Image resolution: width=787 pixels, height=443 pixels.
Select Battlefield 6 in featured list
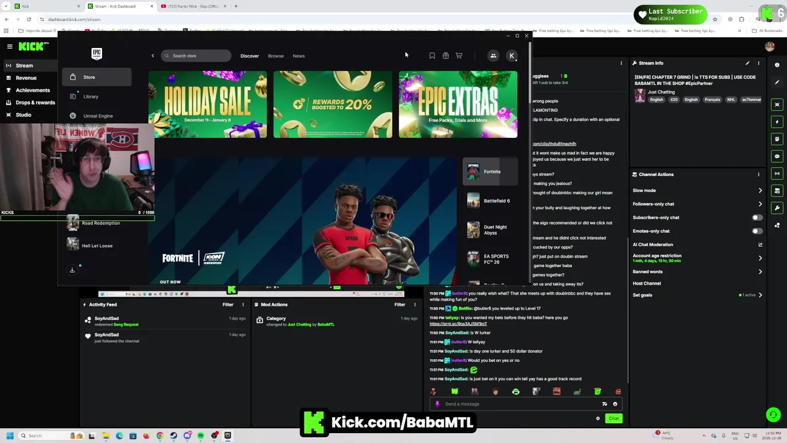point(490,201)
